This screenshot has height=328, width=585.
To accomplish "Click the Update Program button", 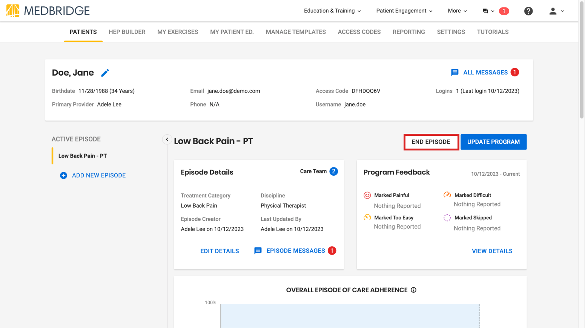I will (493, 142).
